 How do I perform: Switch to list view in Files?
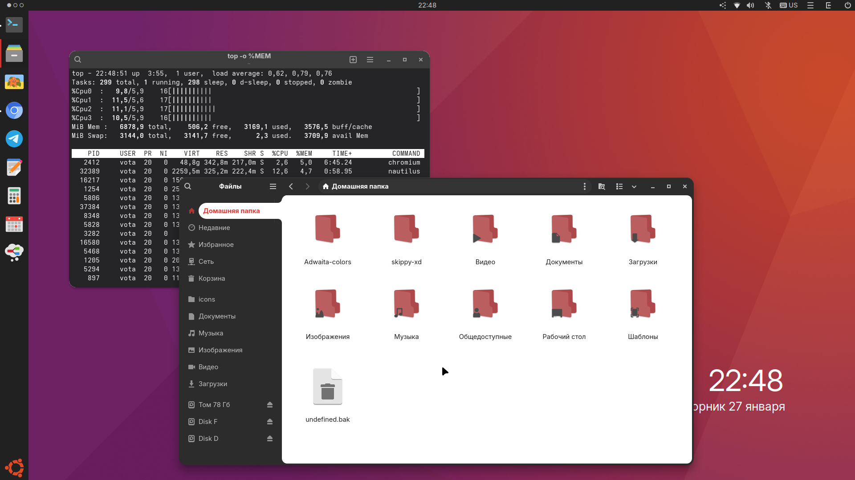(x=619, y=186)
